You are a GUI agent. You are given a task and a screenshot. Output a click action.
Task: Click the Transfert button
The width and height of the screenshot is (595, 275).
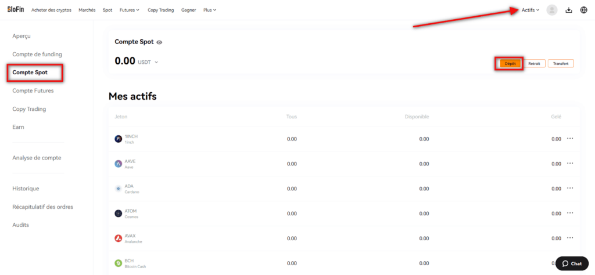point(561,63)
